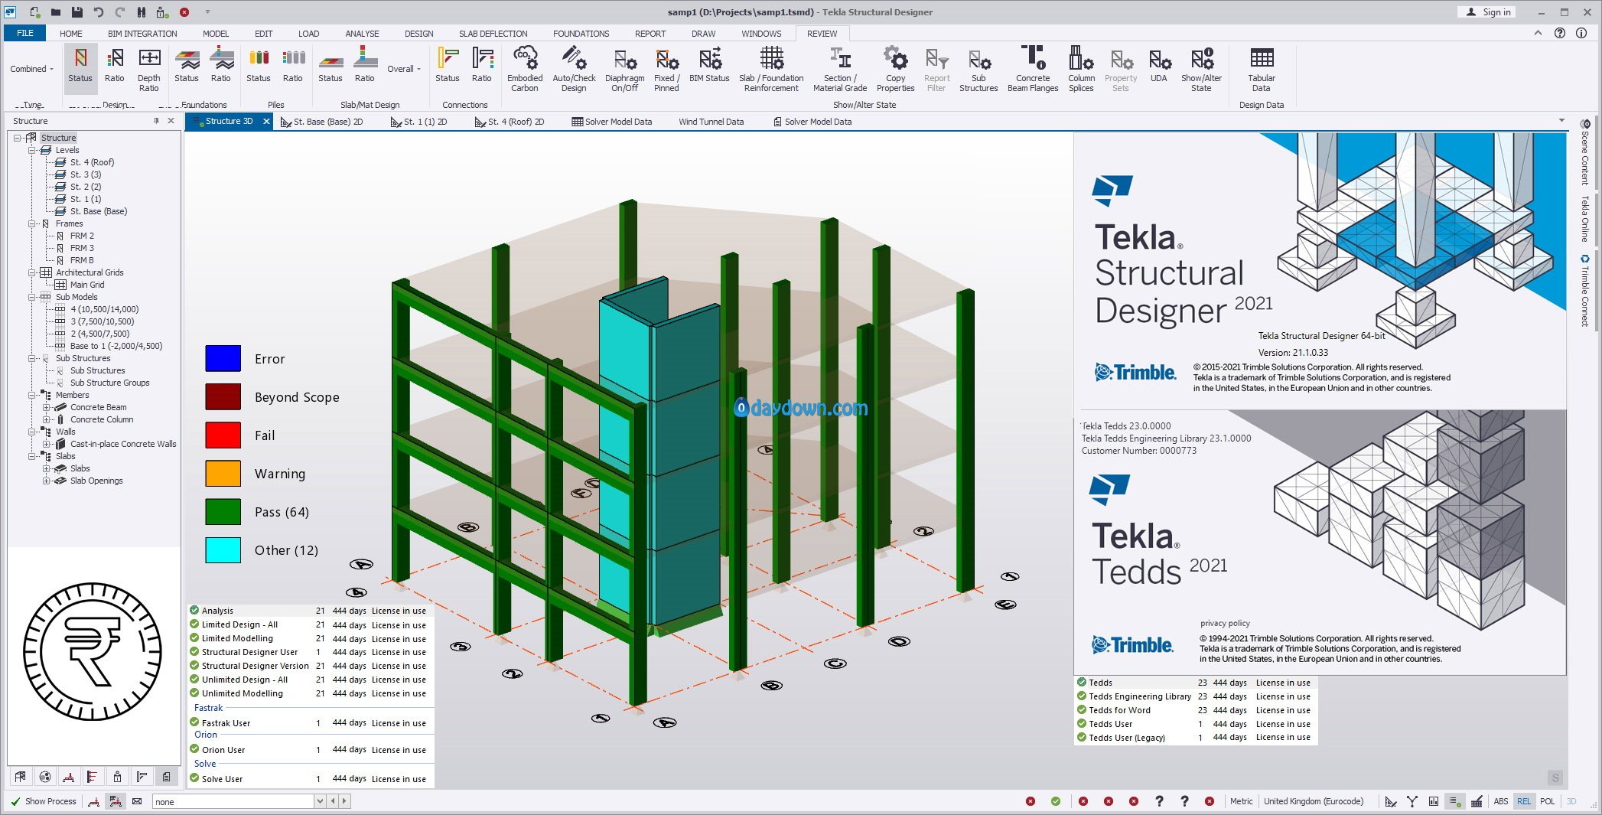
Task: Click the Undo arrow in quick access toolbar
Action: (99, 12)
